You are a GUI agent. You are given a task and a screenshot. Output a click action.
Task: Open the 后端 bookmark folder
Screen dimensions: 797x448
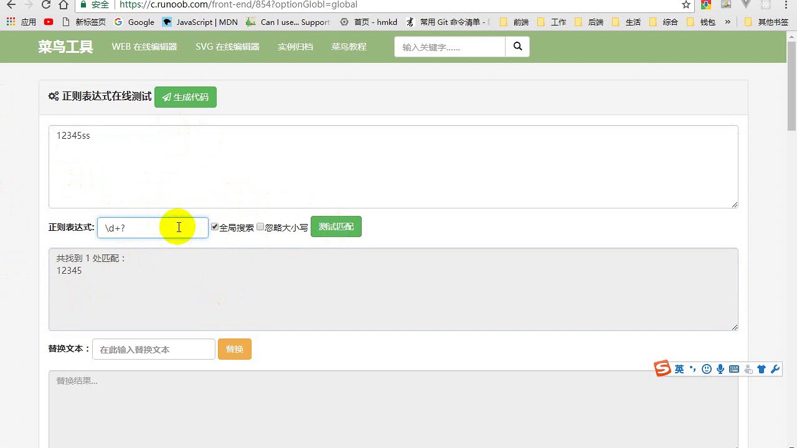pyautogui.click(x=589, y=22)
